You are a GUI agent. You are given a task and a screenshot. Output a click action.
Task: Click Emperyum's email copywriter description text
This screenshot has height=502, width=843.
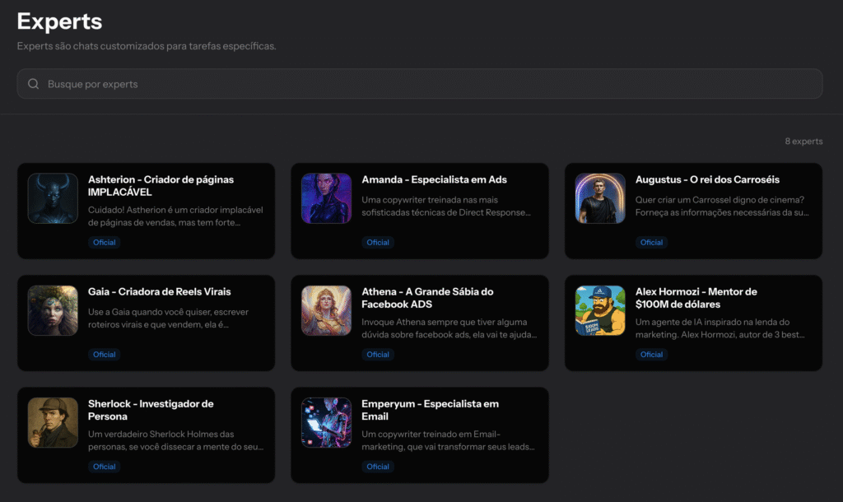click(449, 440)
